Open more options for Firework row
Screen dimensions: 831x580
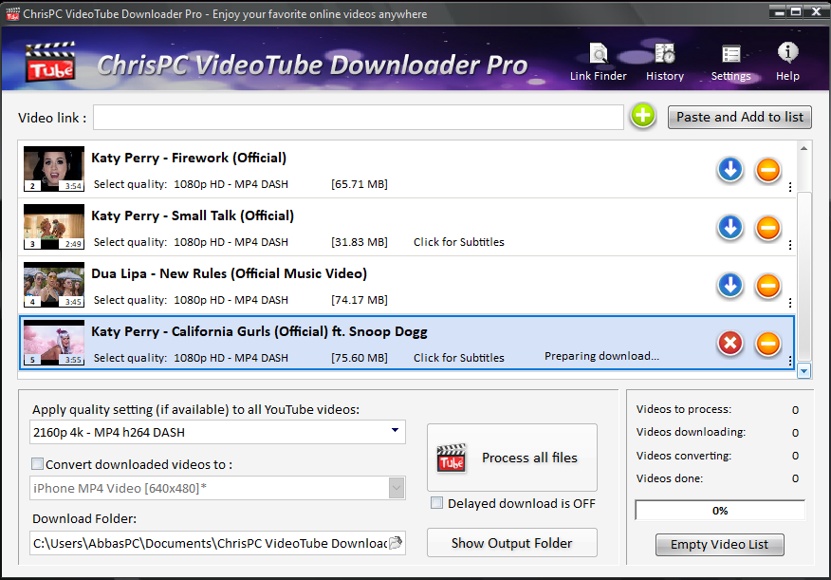pyautogui.click(x=790, y=187)
